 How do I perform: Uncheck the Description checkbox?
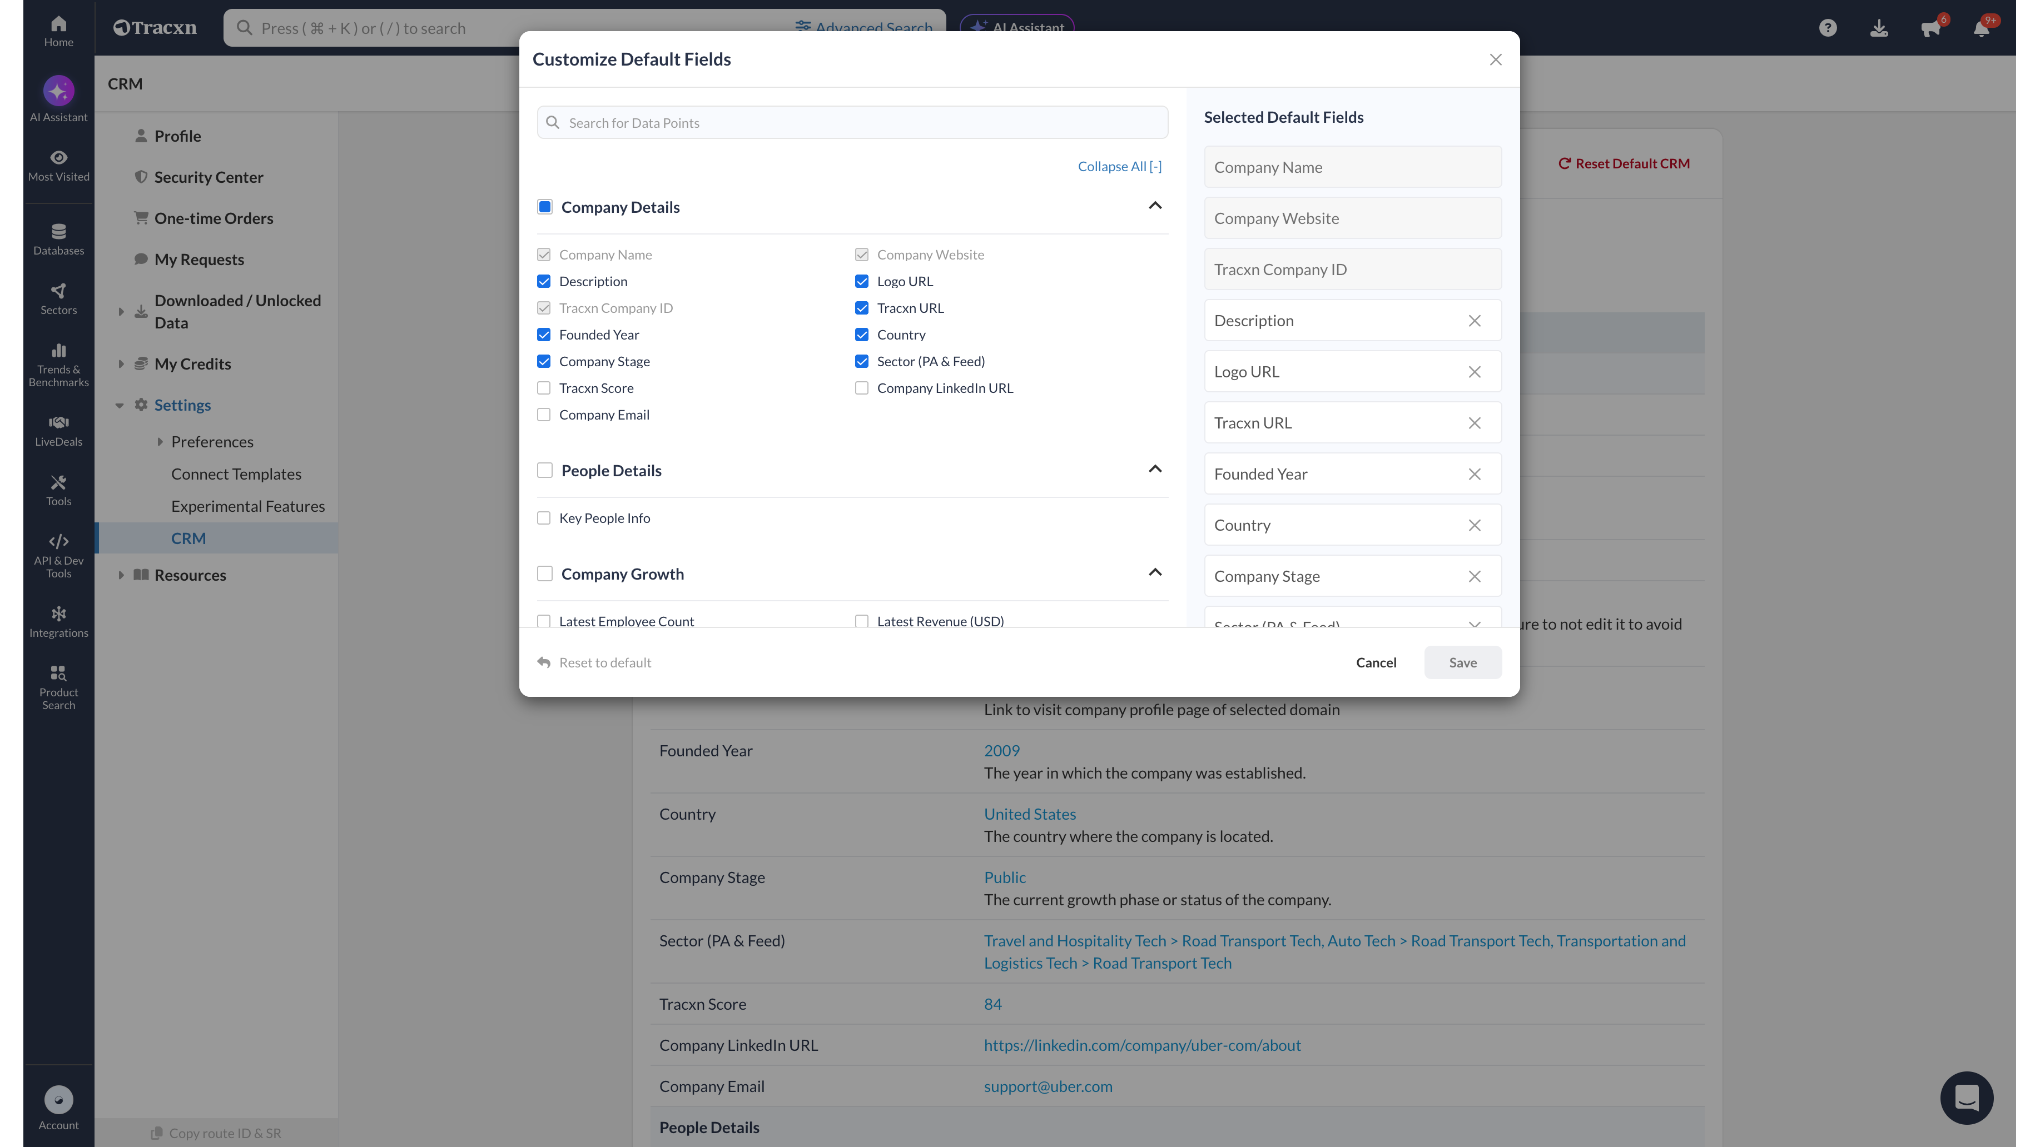click(544, 281)
